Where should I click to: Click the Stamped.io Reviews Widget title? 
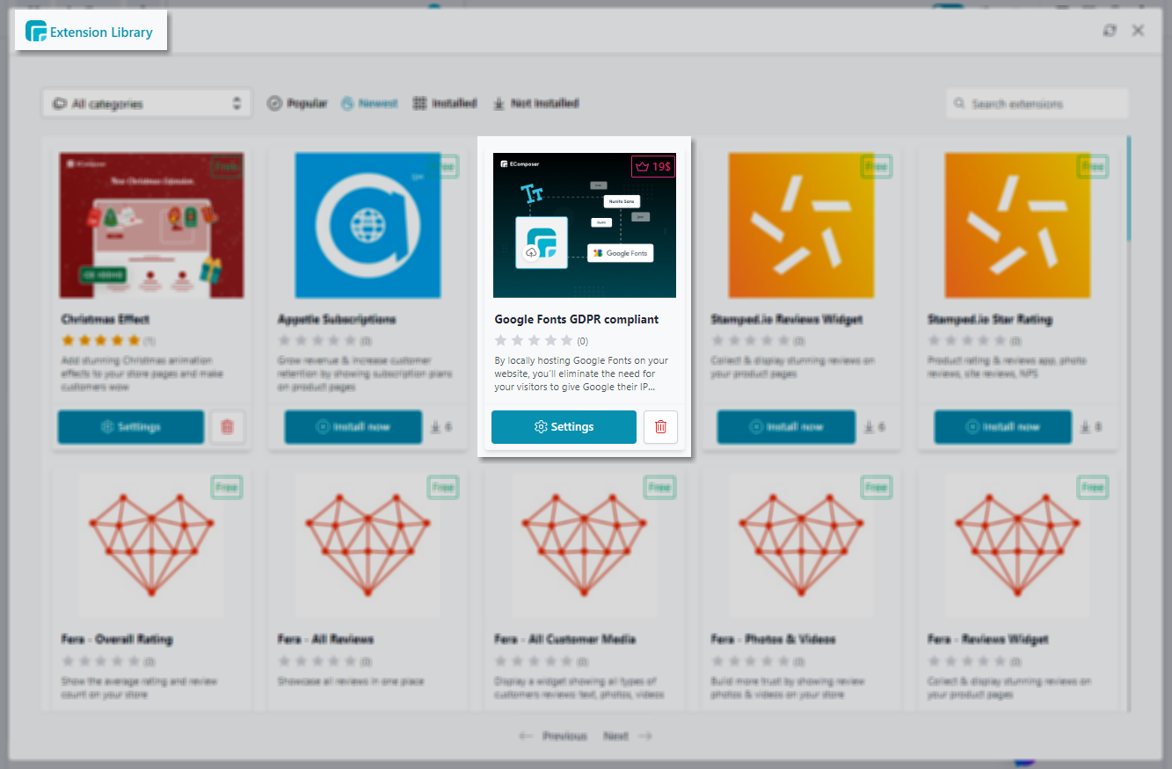click(x=787, y=319)
